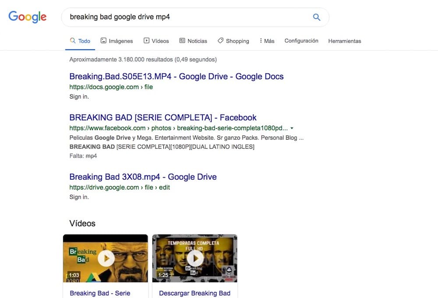The image size is (438, 298).
Task: Click the Google logo
Action: pos(27,17)
